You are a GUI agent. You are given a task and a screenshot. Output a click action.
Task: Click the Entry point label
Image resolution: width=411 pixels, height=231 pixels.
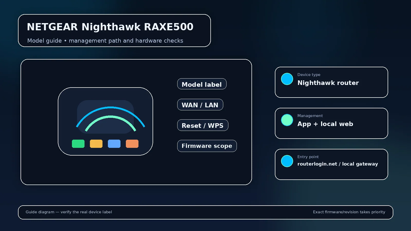(308, 157)
